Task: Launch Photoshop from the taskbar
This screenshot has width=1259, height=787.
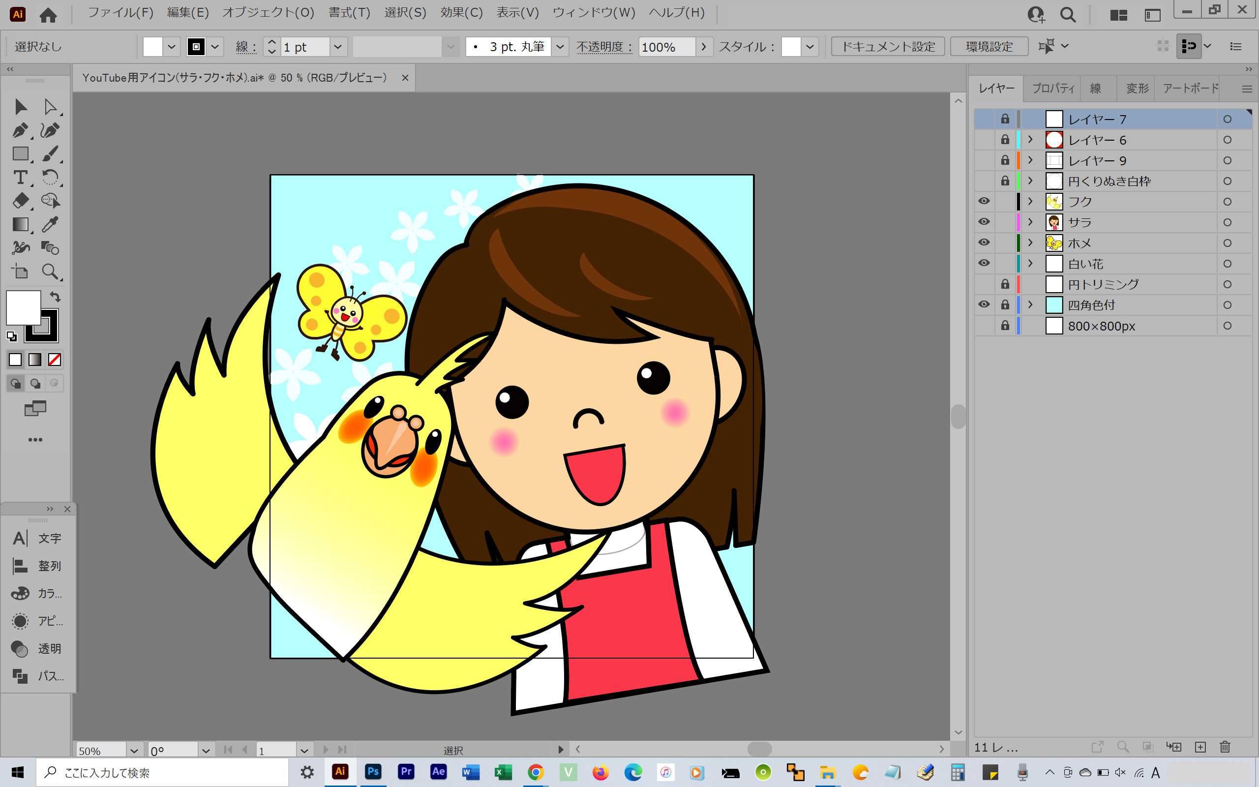Action: (373, 772)
